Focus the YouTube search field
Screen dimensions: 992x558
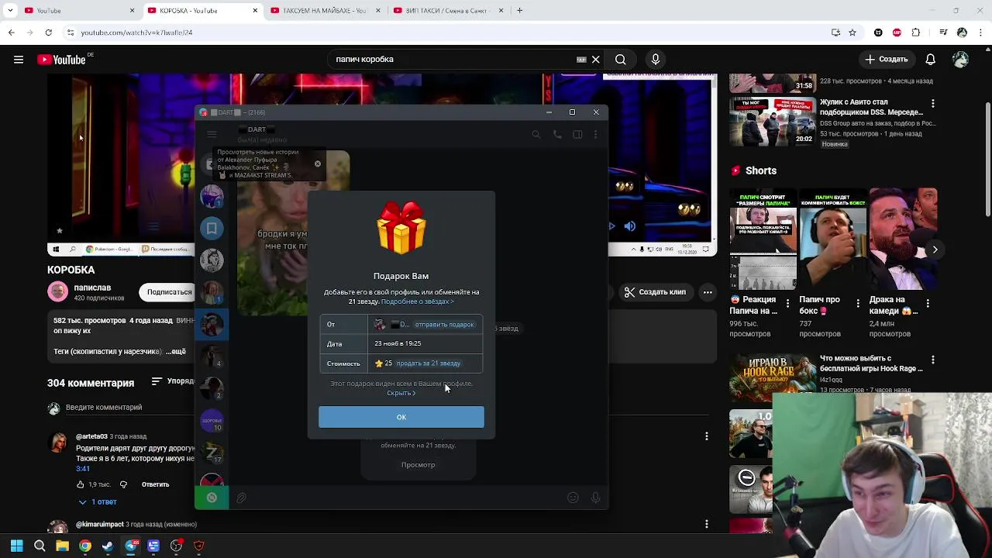click(x=453, y=59)
